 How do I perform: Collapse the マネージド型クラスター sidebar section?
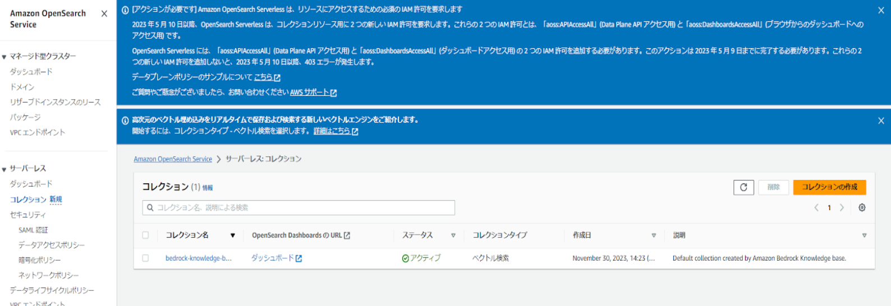click(x=4, y=57)
